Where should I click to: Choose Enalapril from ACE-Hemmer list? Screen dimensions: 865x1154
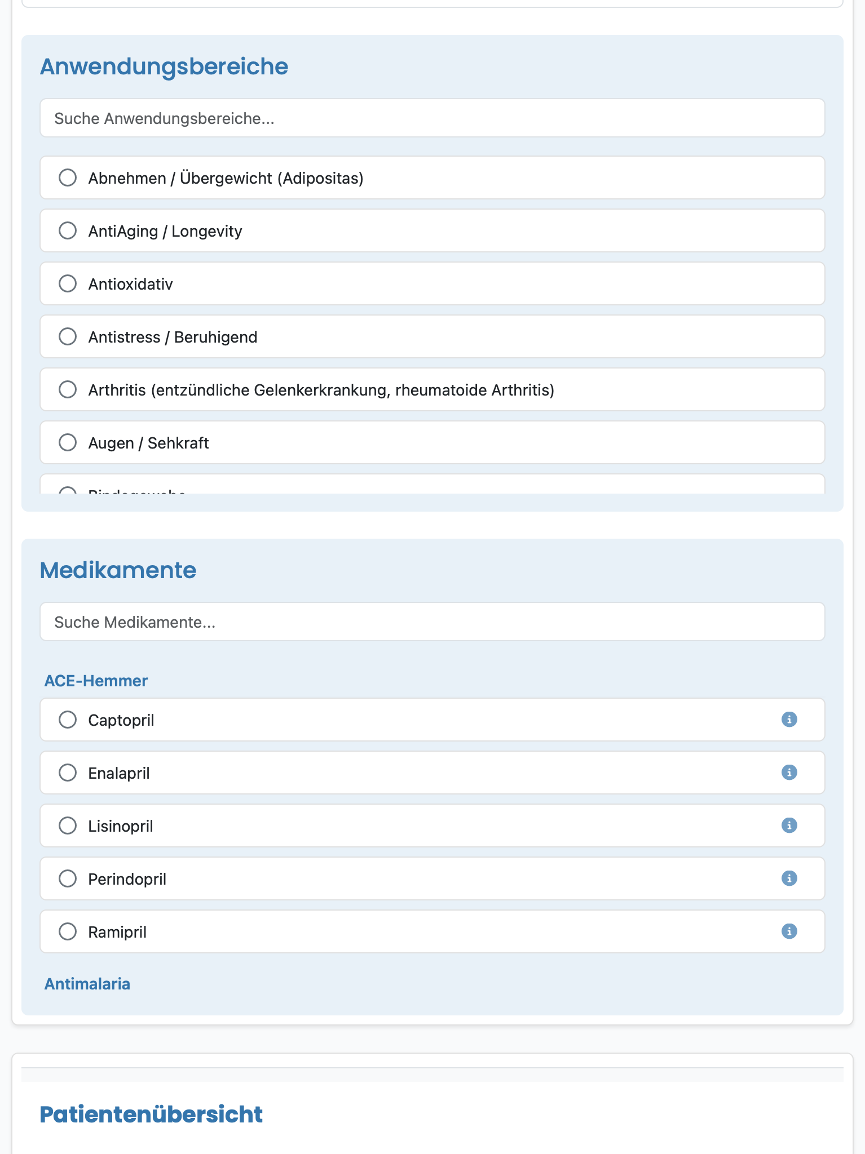(432, 773)
